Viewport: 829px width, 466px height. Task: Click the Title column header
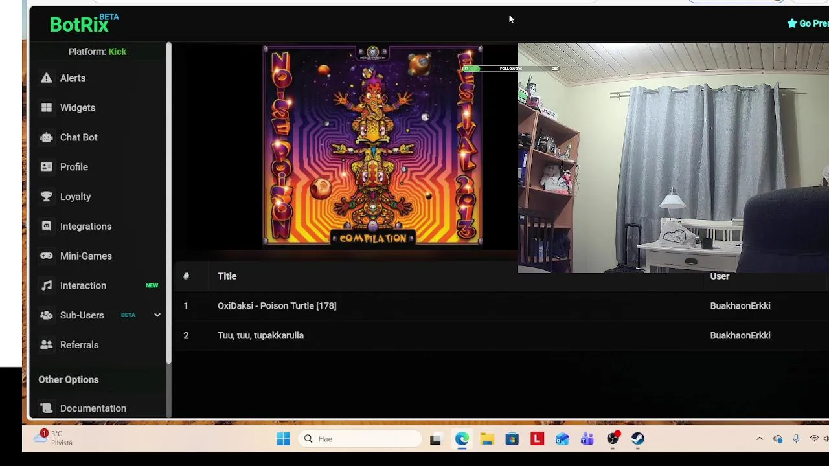pos(227,276)
